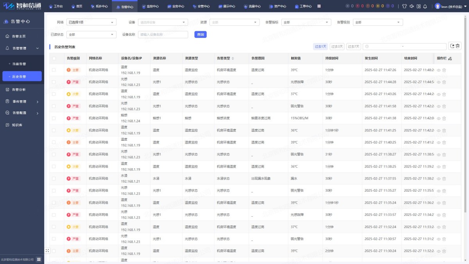The image size is (469, 264).
Task: Click the 智和信通 logo
Action: 23,6
